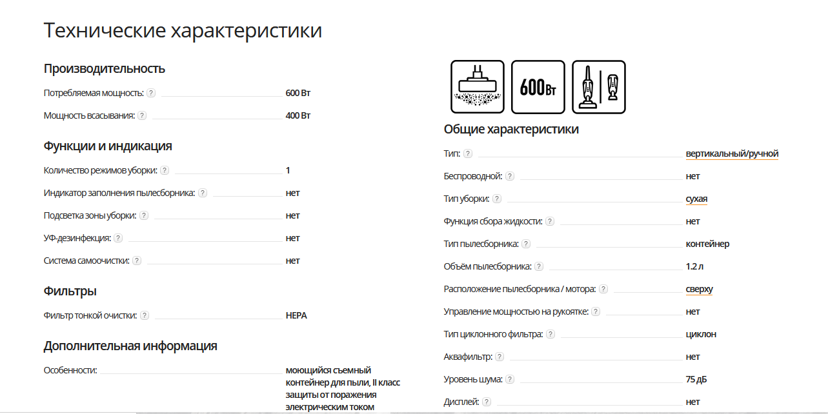The height and width of the screenshot is (414, 828).
Task: Open tooltip for Управление мощностью на рукоятке
Action: pos(596,311)
